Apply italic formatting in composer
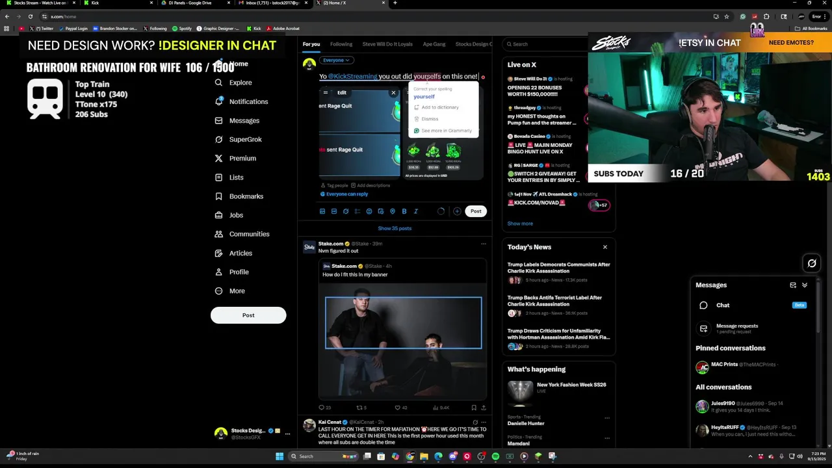 pyautogui.click(x=416, y=211)
